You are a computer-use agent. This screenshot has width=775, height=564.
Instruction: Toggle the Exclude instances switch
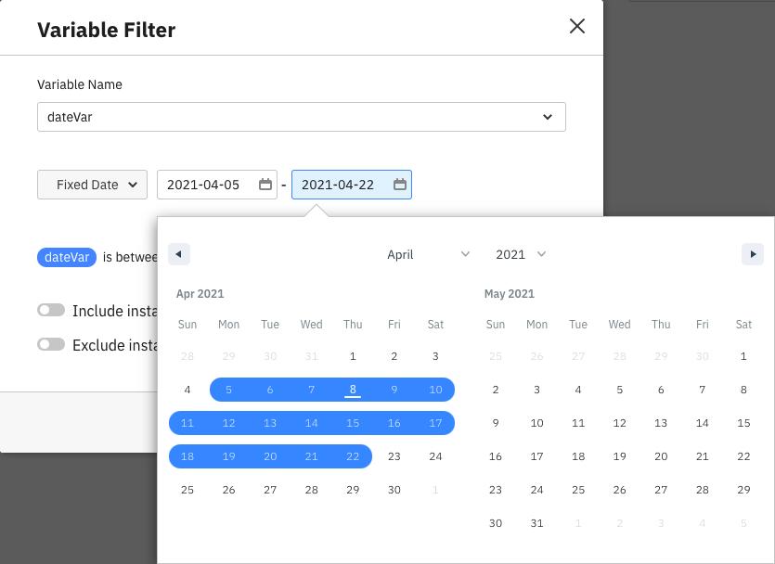click(51, 345)
